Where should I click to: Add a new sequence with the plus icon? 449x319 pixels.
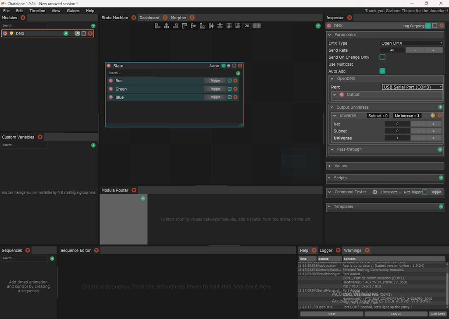[x=52, y=259]
